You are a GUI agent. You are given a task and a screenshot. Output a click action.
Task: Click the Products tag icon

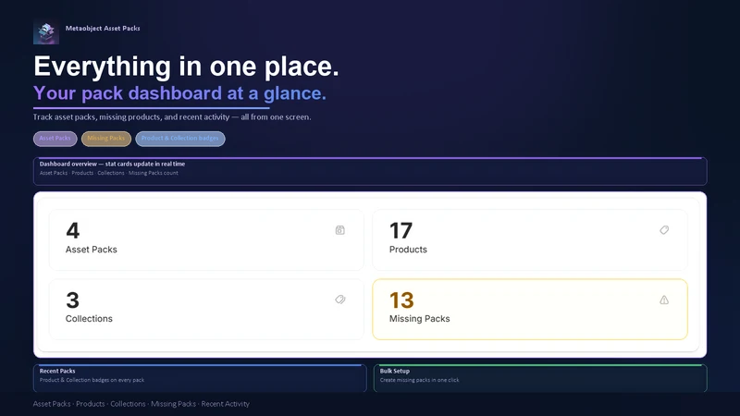(x=664, y=230)
